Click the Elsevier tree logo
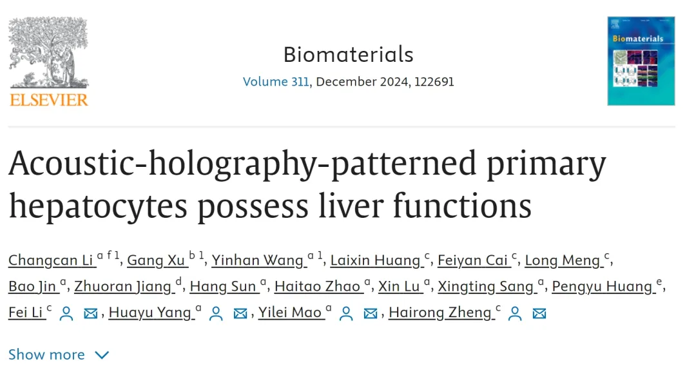 49,61
